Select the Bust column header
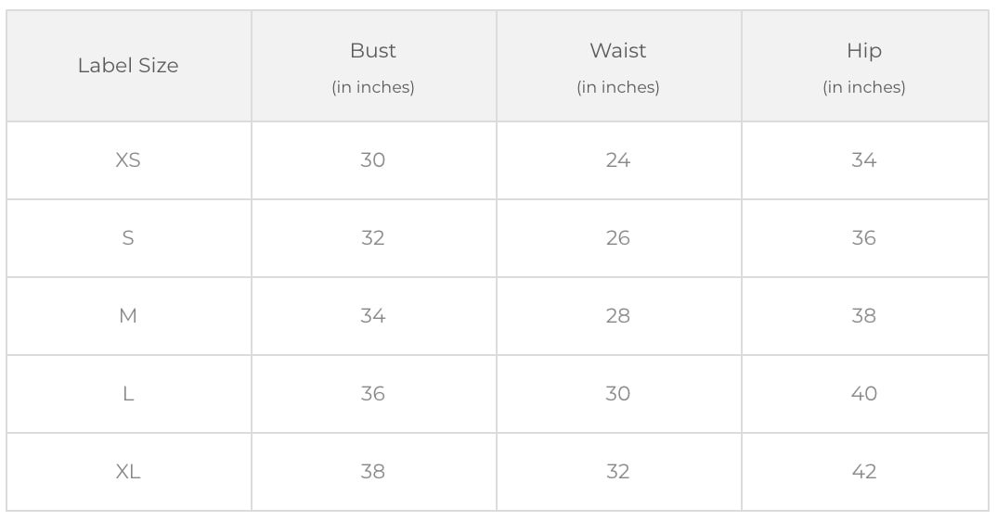Screen dimensions: 997x521 [373, 51]
